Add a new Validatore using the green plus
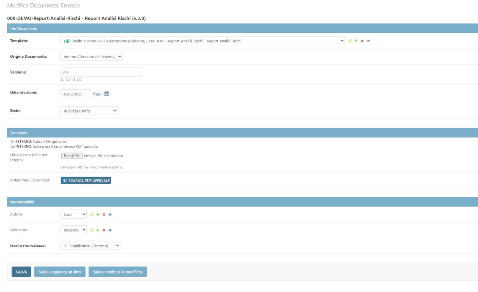Image resolution: width=478 pixels, height=292 pixels. (98, 230)
